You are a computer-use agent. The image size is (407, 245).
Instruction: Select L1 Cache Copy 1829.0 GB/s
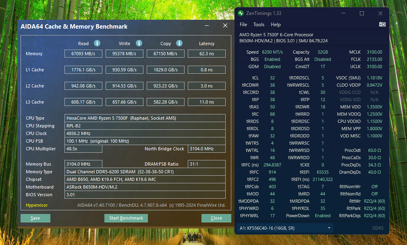click(x=165, y=70)
